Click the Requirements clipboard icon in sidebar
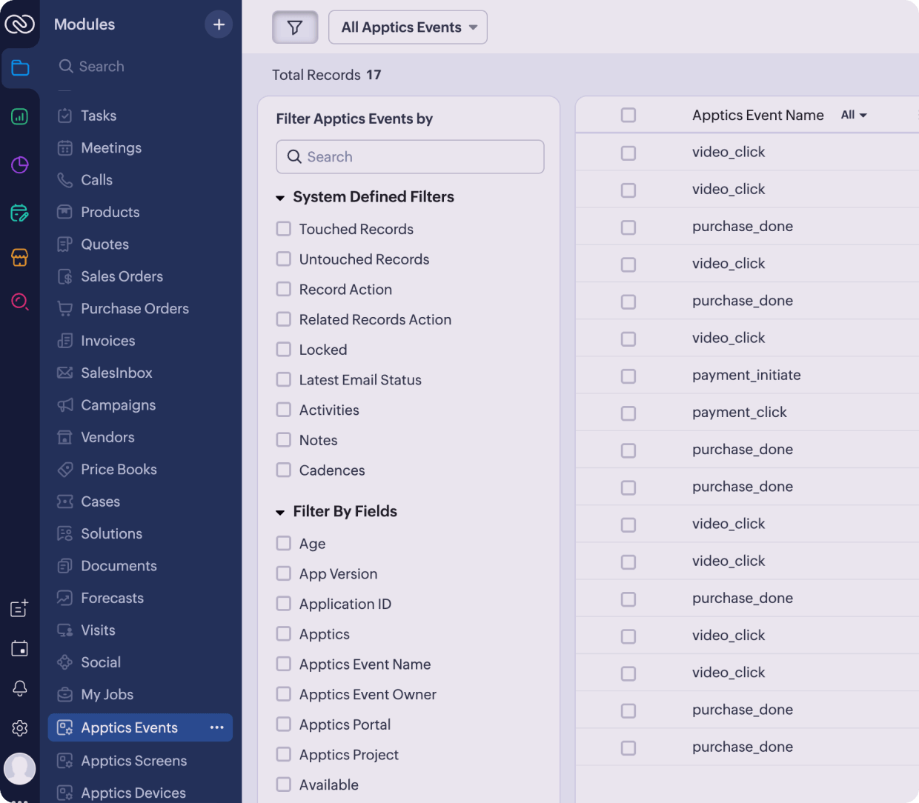The width and height of the screenshot is (919, 803). click(x=20, y=214)
